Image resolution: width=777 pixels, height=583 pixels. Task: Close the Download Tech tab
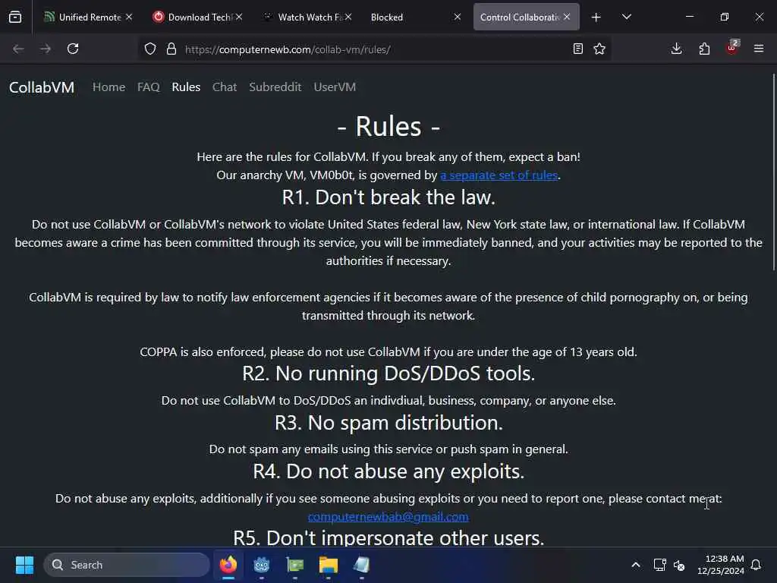click(239, 17)
